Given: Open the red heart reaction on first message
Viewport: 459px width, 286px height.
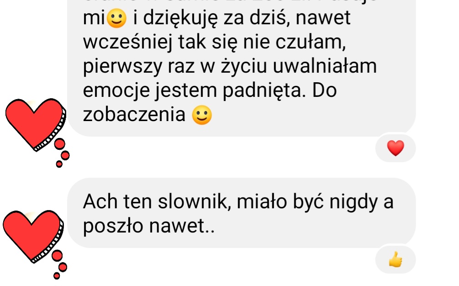Looking at the screenshot, I should tap(396, 148).
